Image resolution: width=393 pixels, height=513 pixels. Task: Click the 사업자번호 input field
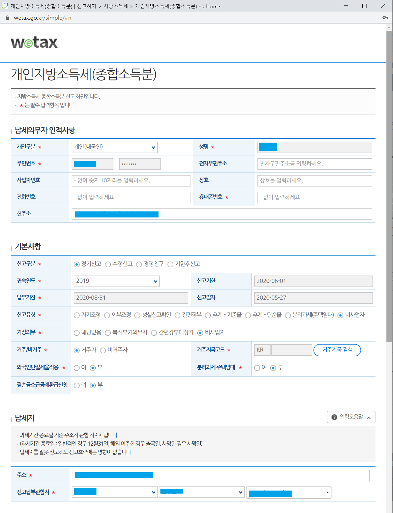pyautogui.click(x=131, y=180)
